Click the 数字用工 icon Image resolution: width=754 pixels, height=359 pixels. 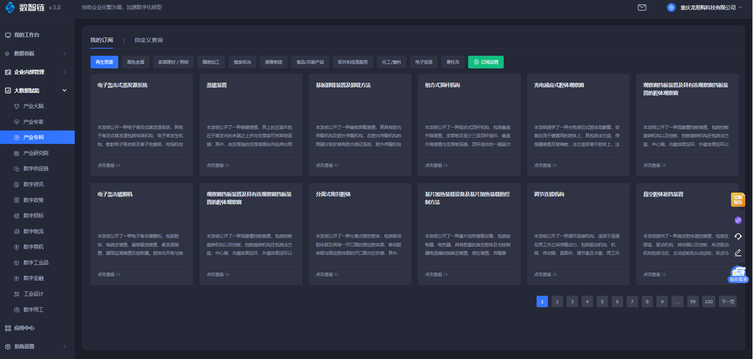tap(17, 310)
